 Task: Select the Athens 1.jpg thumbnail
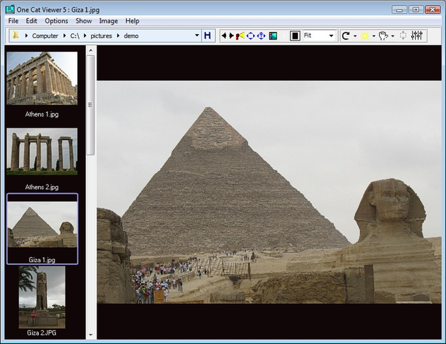[x=42, y=78]
